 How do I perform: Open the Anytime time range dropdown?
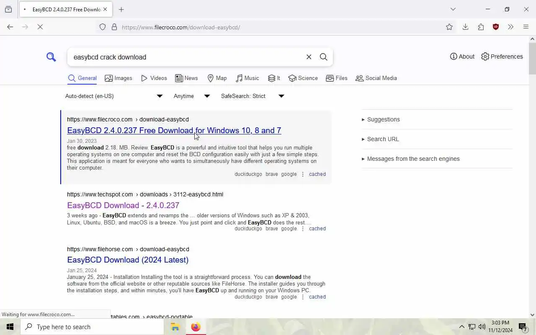coord(192,96)
